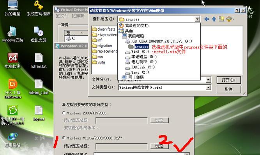Launch the windows安装 desktop shortcut
This screenshot has width=260, height=155.
point(12,34)
